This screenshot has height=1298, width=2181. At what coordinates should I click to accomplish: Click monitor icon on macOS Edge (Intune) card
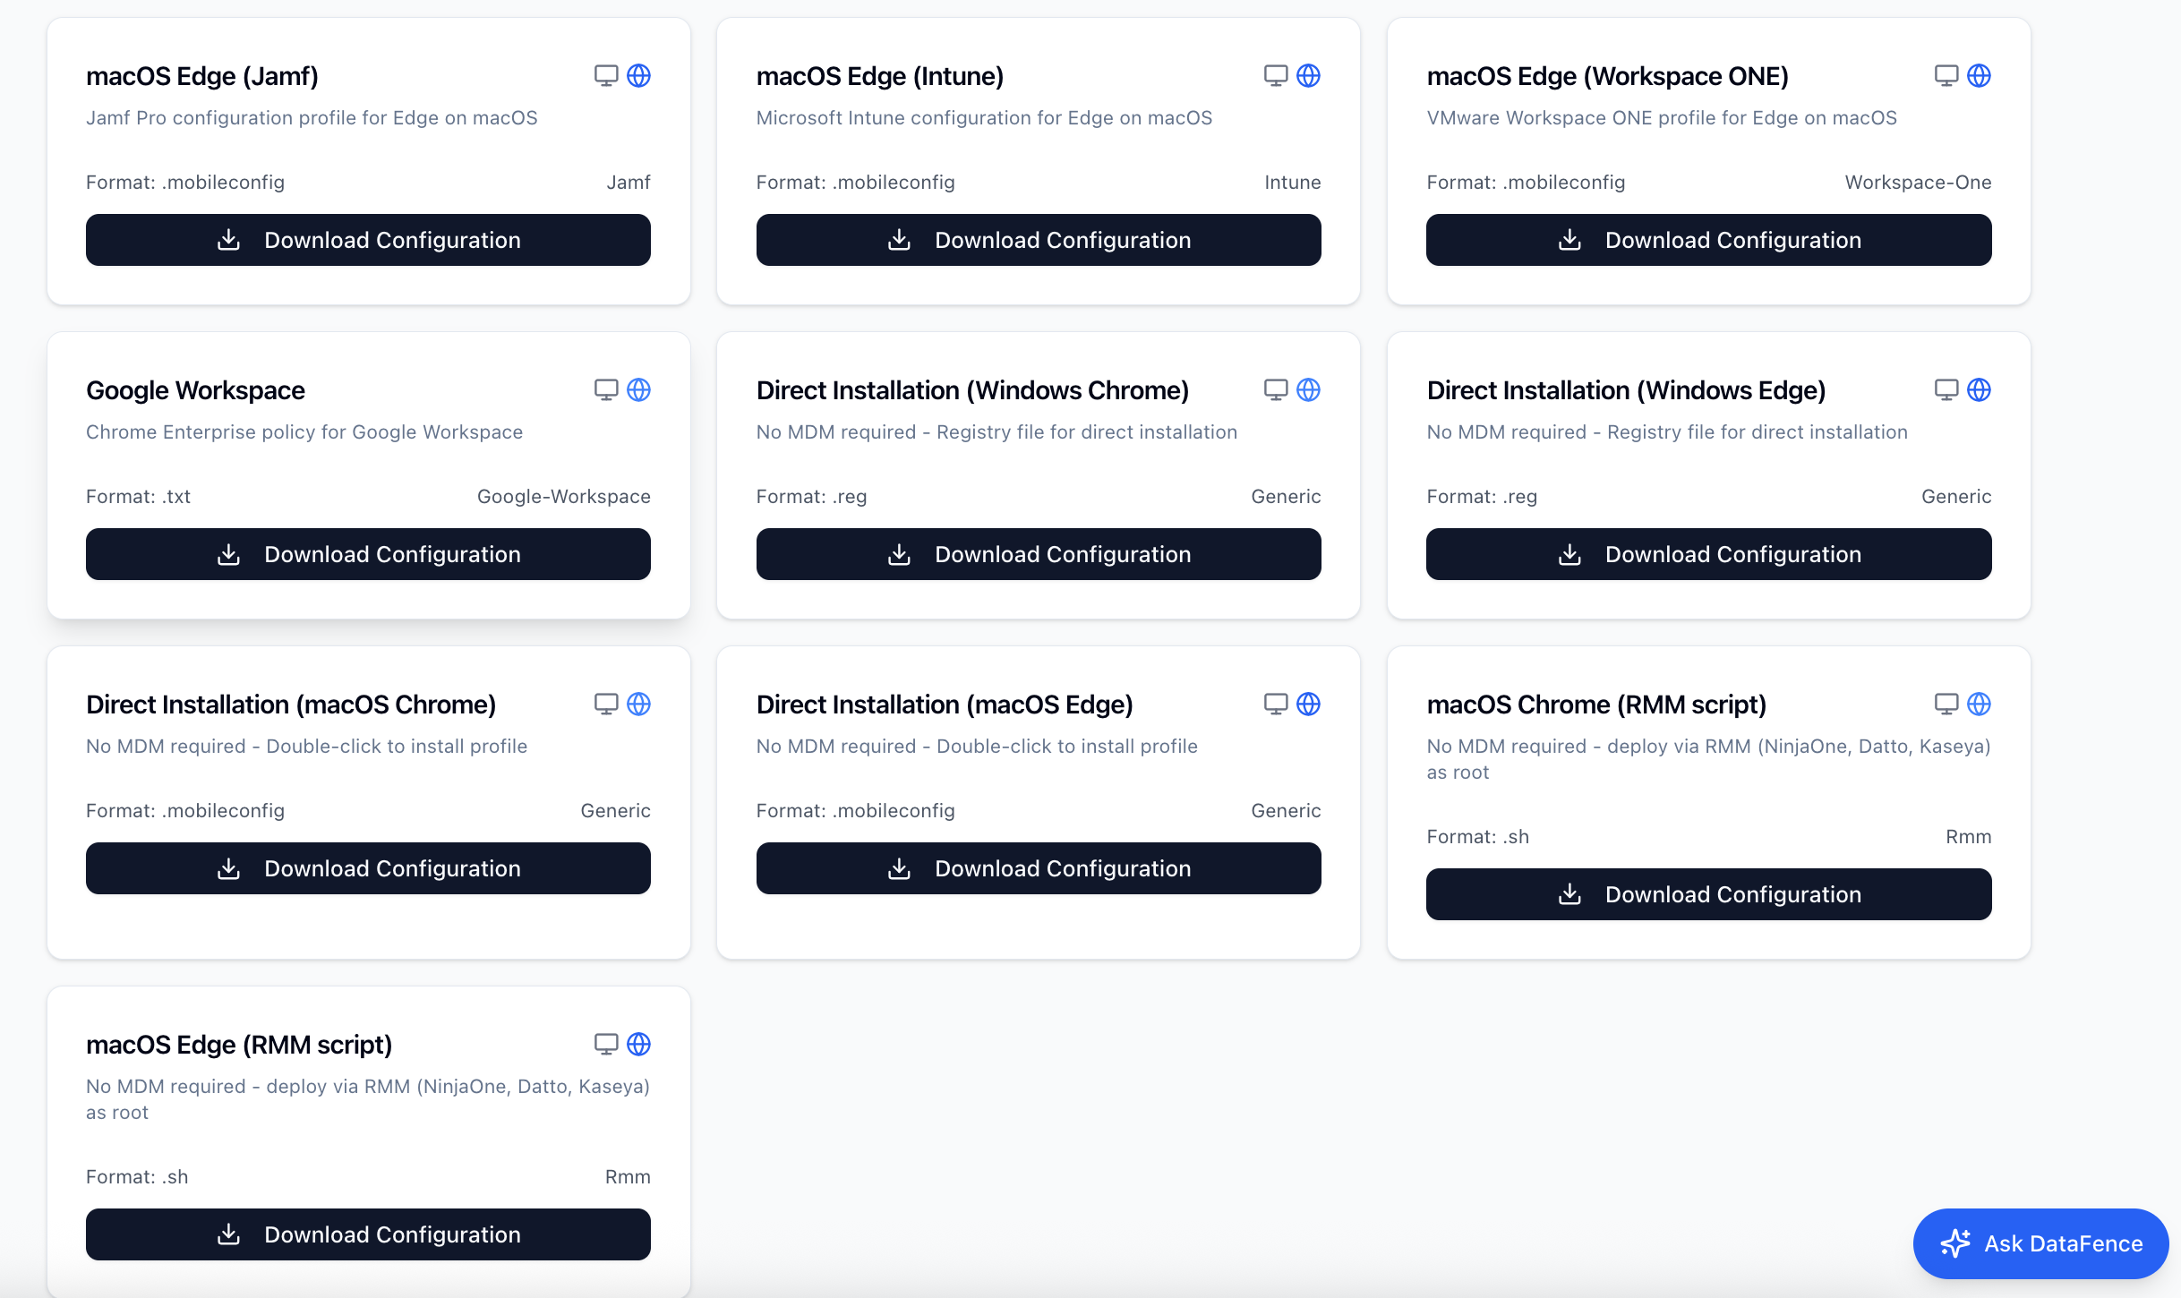1276,76
